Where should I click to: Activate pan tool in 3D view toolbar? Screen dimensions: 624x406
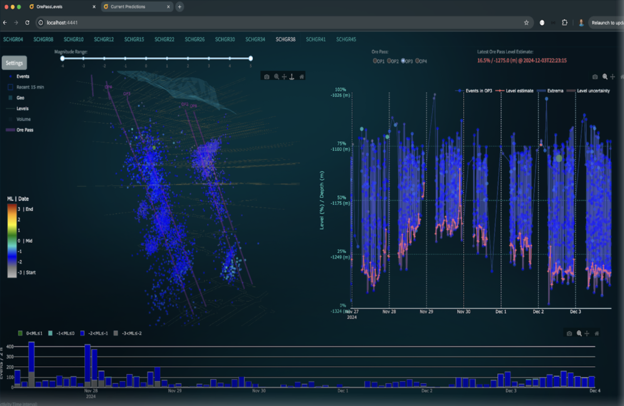pos(284,77)
